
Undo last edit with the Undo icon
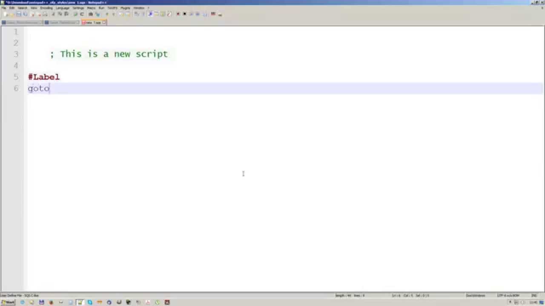[75, 14]
